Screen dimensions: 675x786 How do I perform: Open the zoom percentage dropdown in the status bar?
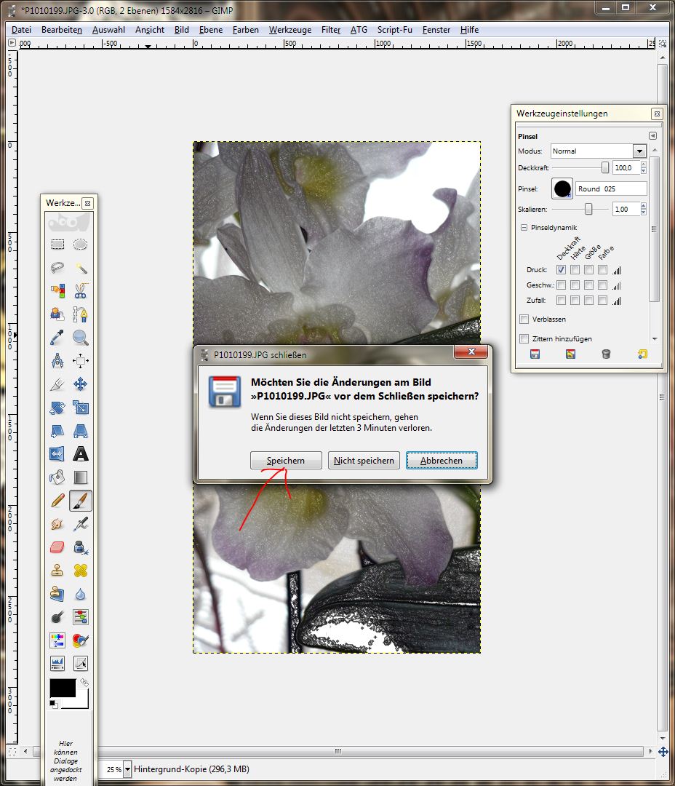128,769
